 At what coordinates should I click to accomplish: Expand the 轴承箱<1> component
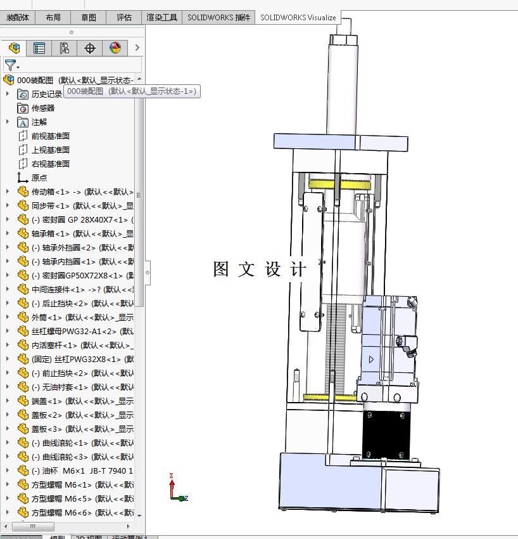8,233
